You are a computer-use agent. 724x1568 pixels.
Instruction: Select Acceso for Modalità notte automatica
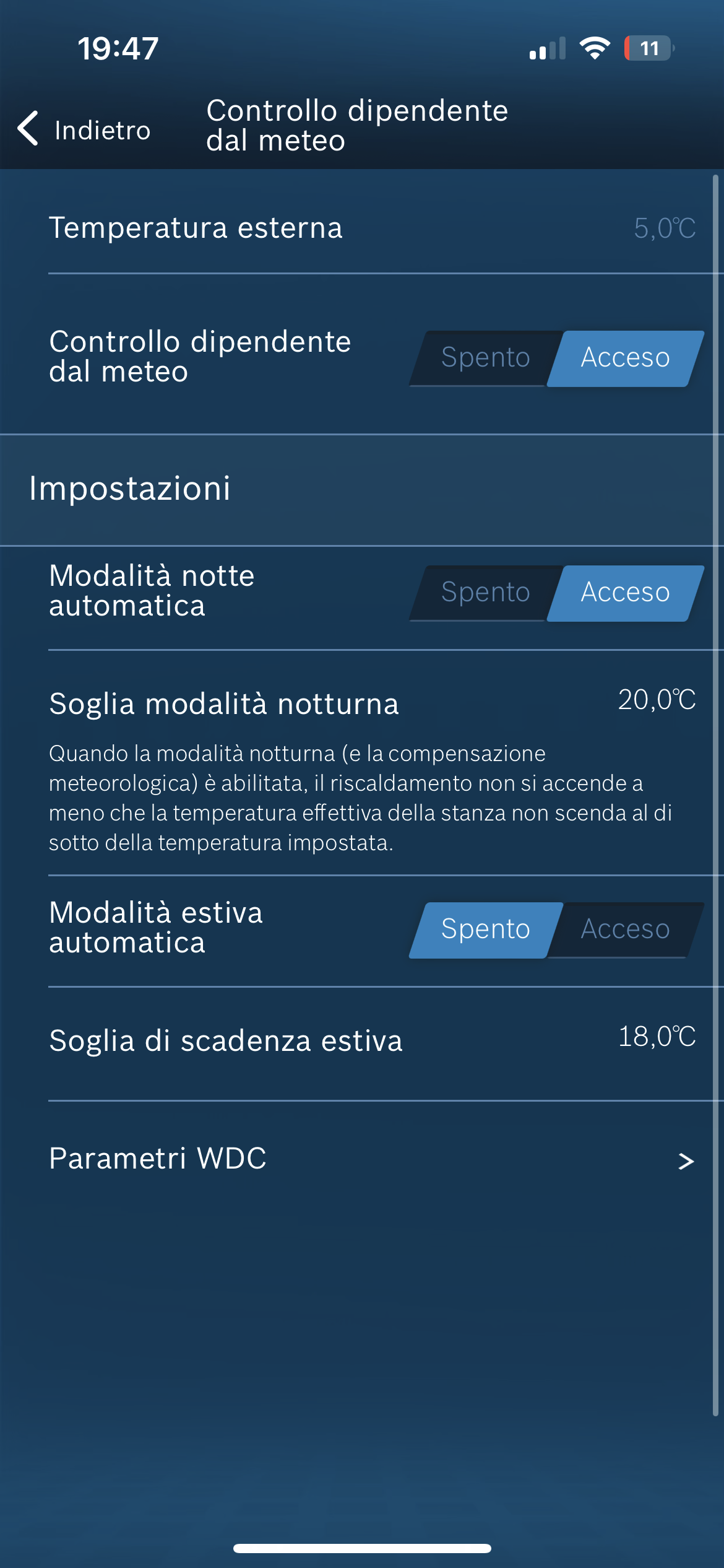click(625, 593)
